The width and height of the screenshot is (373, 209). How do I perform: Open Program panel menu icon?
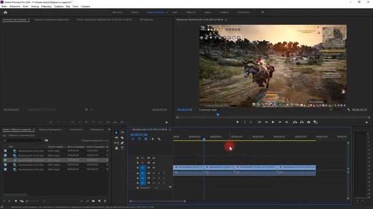226,20
